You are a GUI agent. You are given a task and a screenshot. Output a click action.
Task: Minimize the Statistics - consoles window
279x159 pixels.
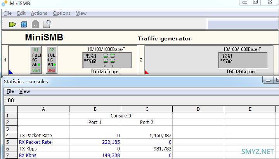(268, 80)
